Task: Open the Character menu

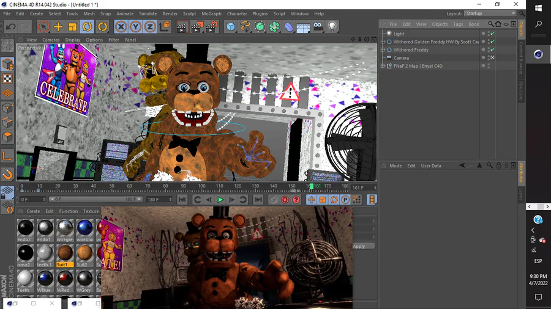Action: (x=237, y=13)
